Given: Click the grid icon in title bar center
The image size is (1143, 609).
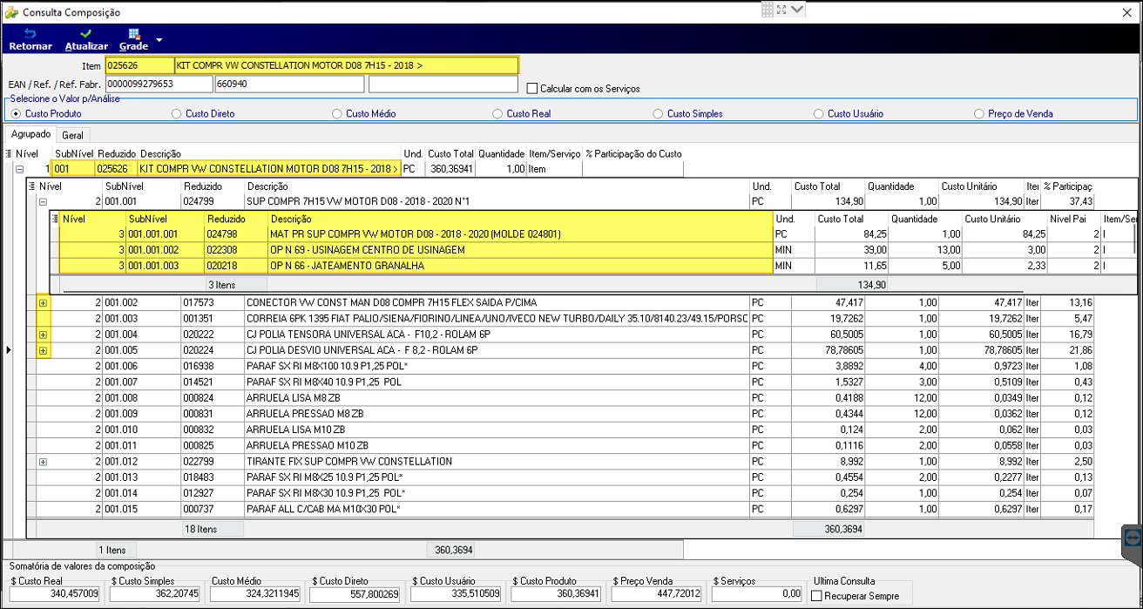Looking at the screenshot, I should coord(768,10).
